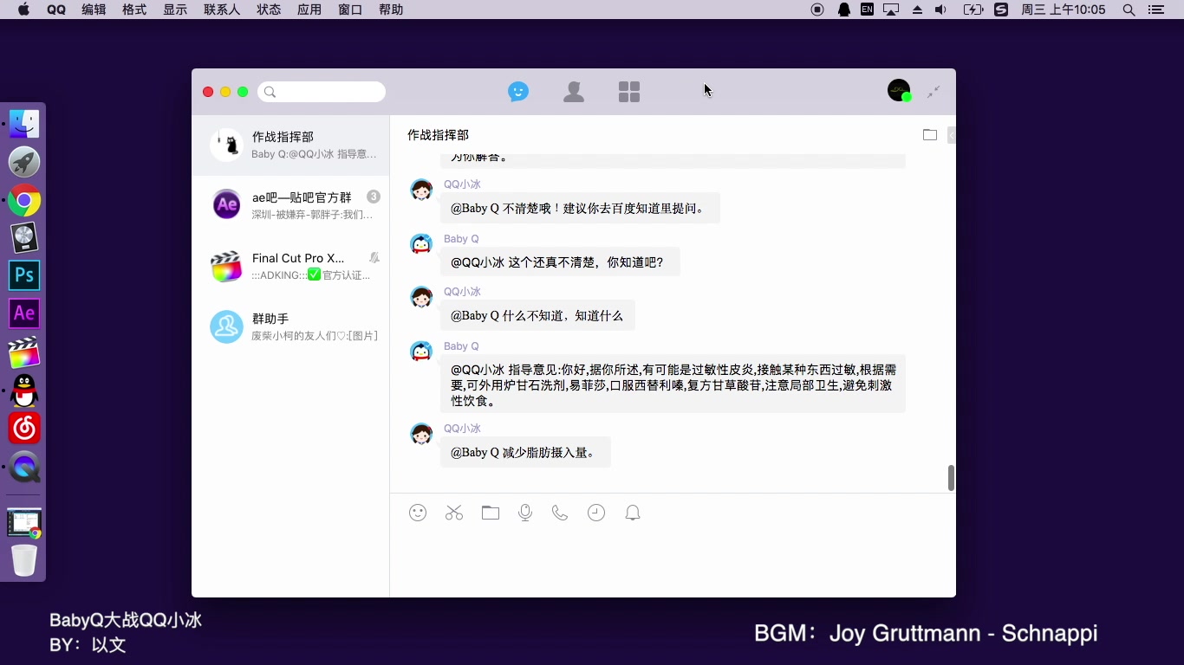Open the Trash in the Dock
The height and width of the screenshot is (665, 1184).
(x=24, y=560)
